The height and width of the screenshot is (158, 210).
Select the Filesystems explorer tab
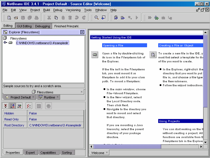click(43, 92)
